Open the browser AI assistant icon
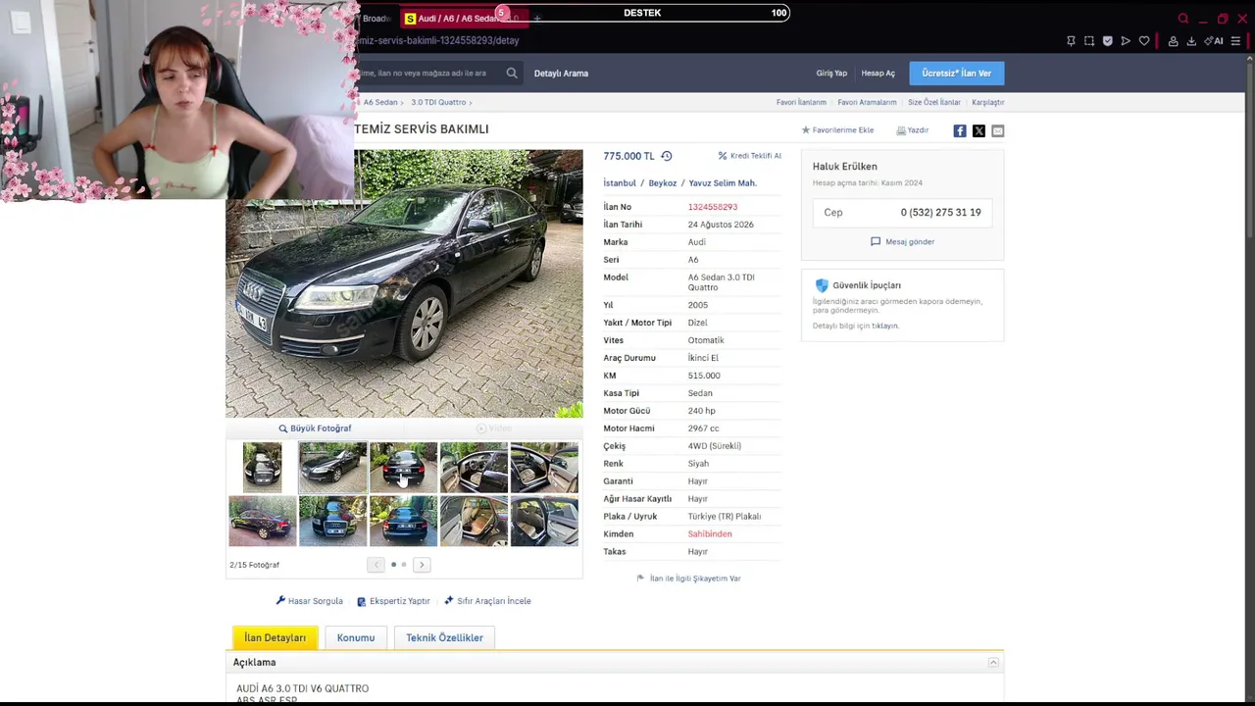The image size is (1255, 706). click(1214, 41)
